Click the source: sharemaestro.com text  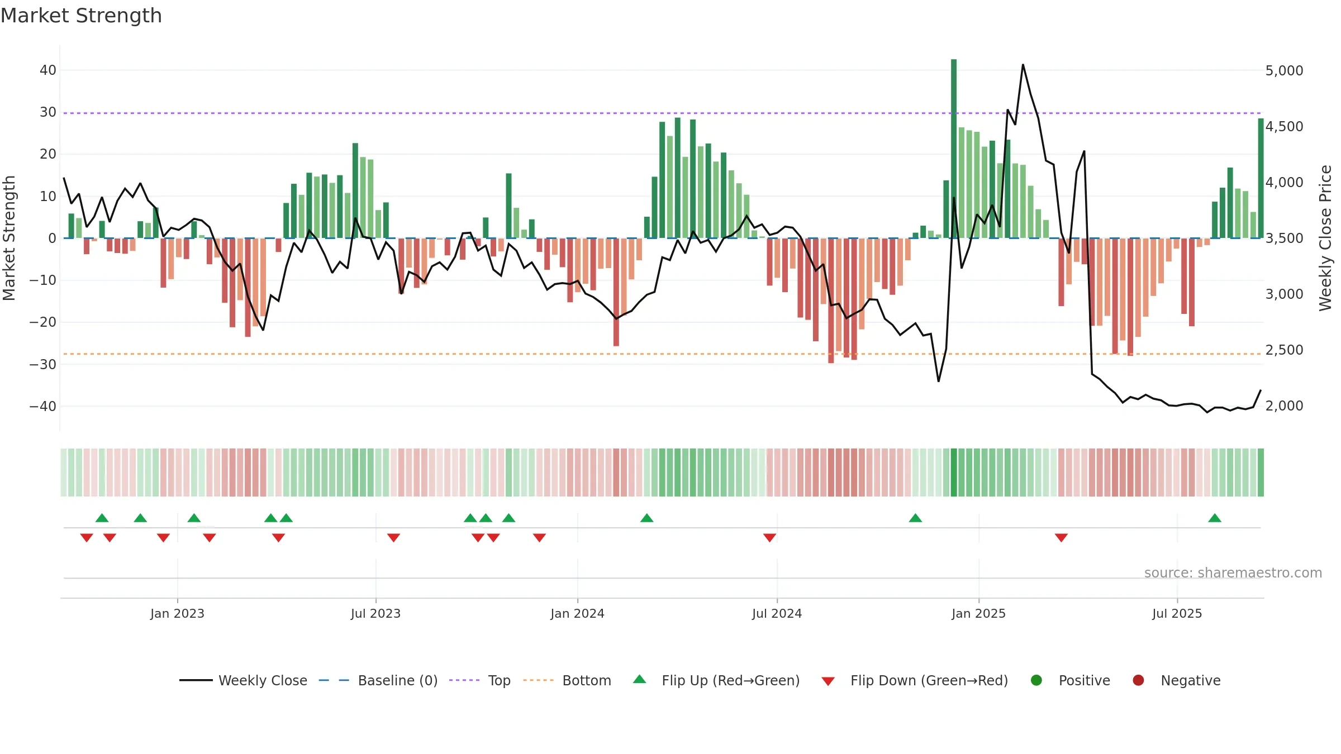tap(1233, 573)
